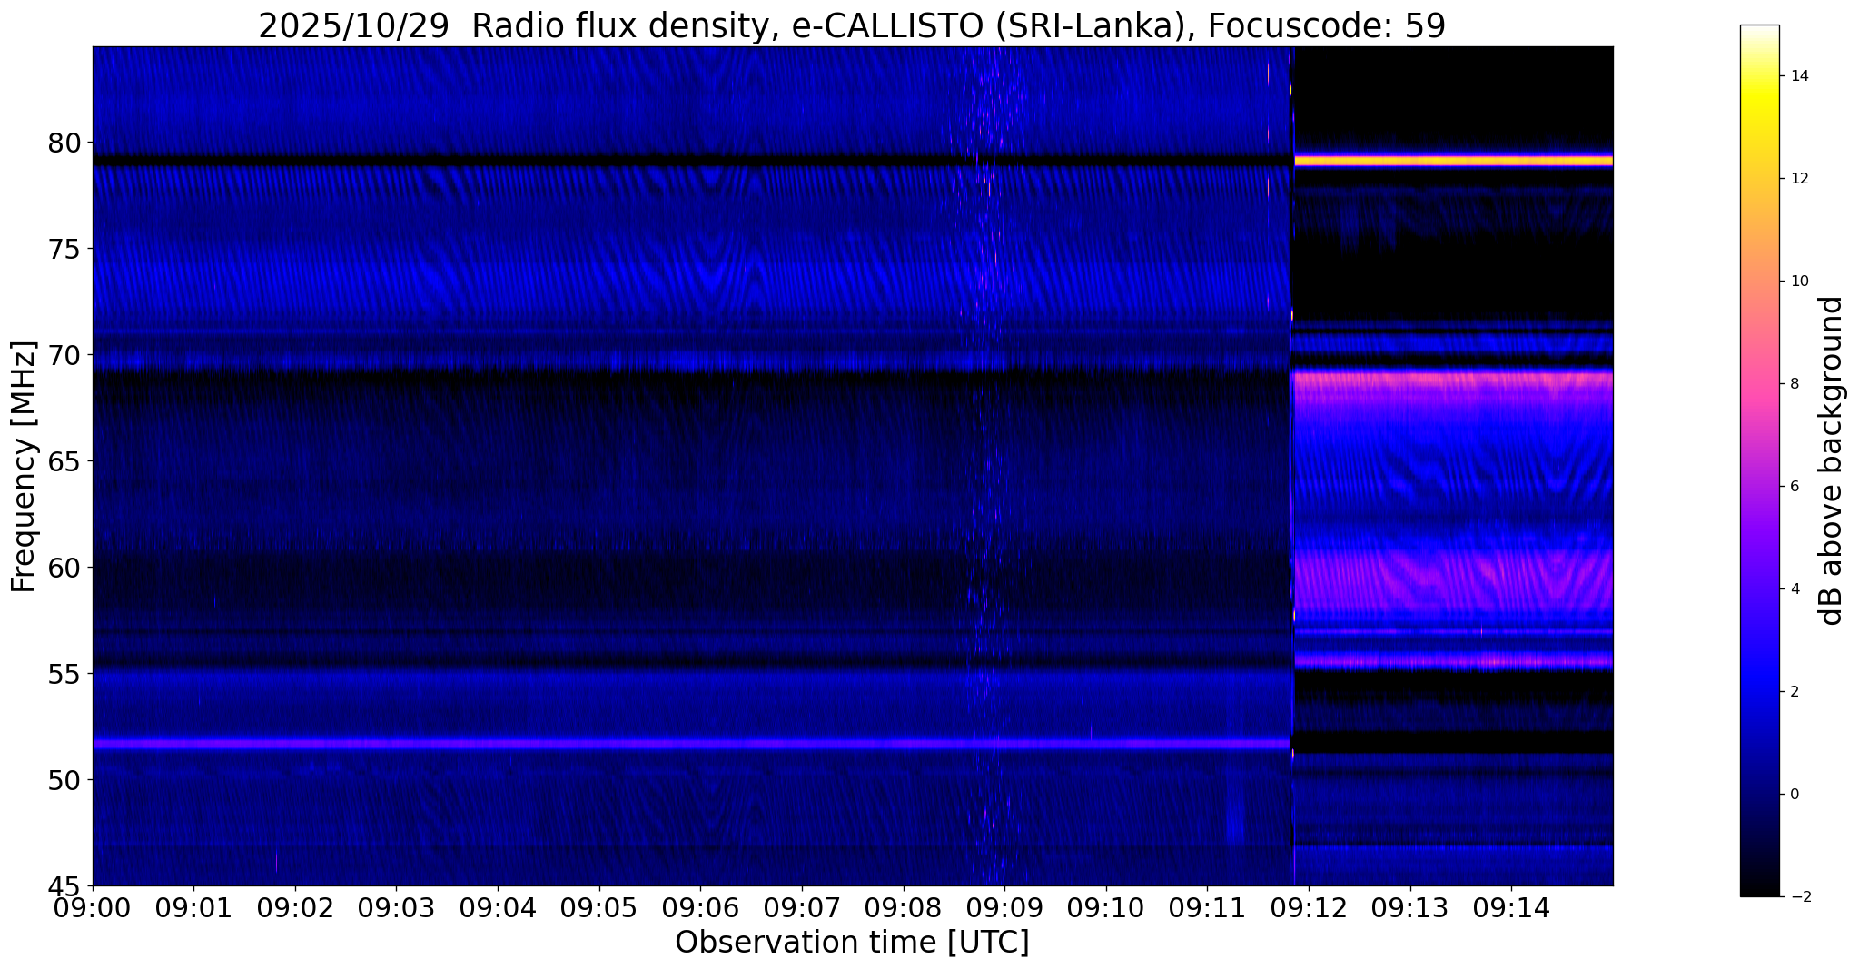Click the colorbar tick label 4

click(x=1794, y=589)
